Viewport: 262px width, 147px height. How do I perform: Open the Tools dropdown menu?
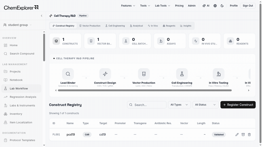(145, 6)
